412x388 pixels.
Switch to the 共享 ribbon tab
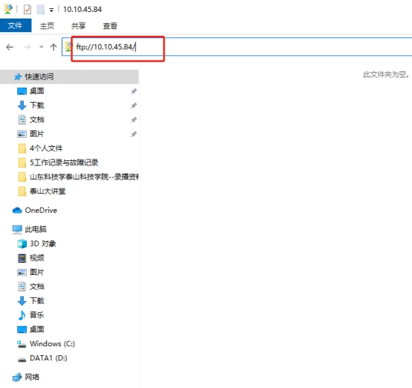78,26
